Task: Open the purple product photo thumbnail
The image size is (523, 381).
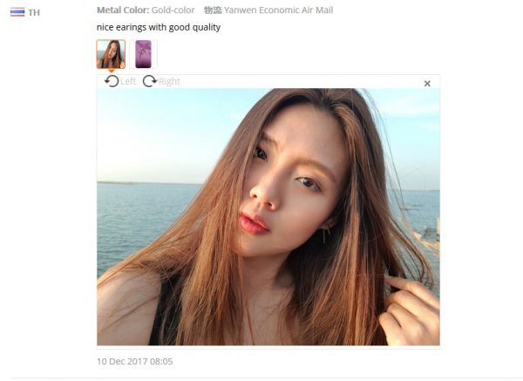Action: [143, 54]
